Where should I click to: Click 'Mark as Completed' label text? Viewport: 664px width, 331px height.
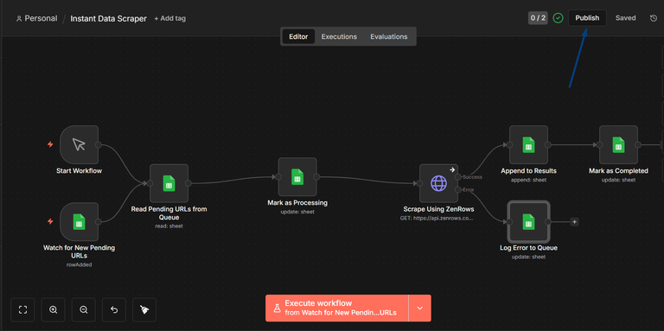point(618,171)
